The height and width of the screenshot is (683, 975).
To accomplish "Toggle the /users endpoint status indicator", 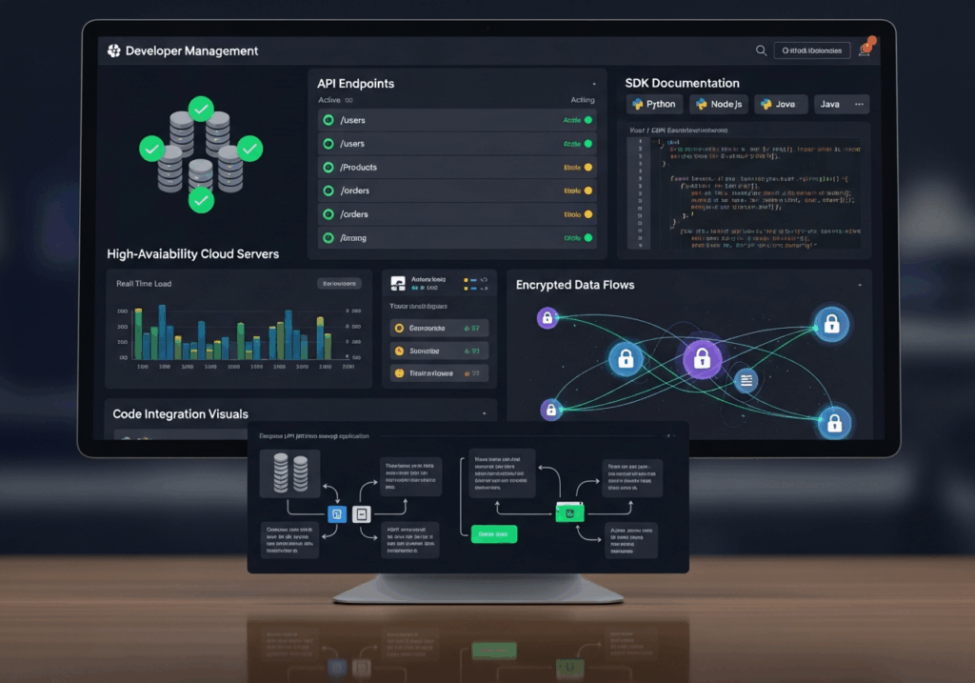I will [588, 120].
